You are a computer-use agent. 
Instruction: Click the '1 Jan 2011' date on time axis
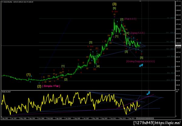(x=113, y=118)
